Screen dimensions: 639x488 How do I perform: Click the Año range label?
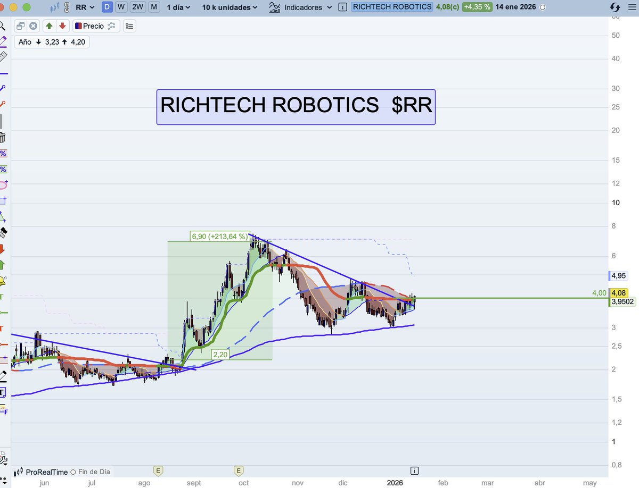pyautogui.click(x=52, y=42)
